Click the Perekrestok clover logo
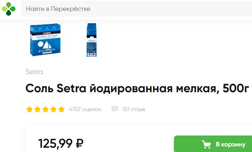The height and width of the screenshot is (152, 252). 9,9
